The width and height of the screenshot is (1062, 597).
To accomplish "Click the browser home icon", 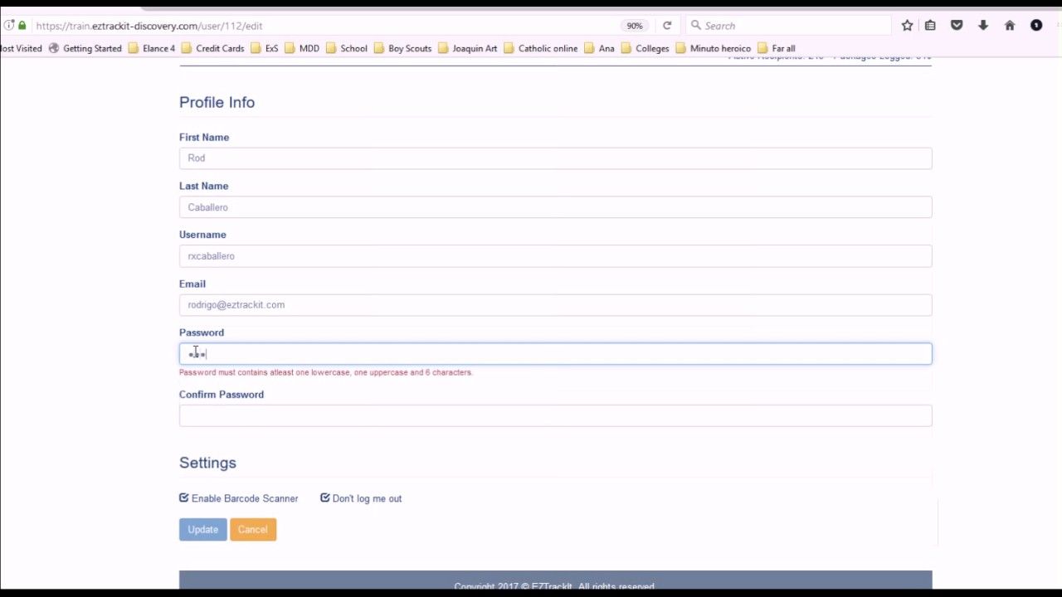I will [1010, 26].
